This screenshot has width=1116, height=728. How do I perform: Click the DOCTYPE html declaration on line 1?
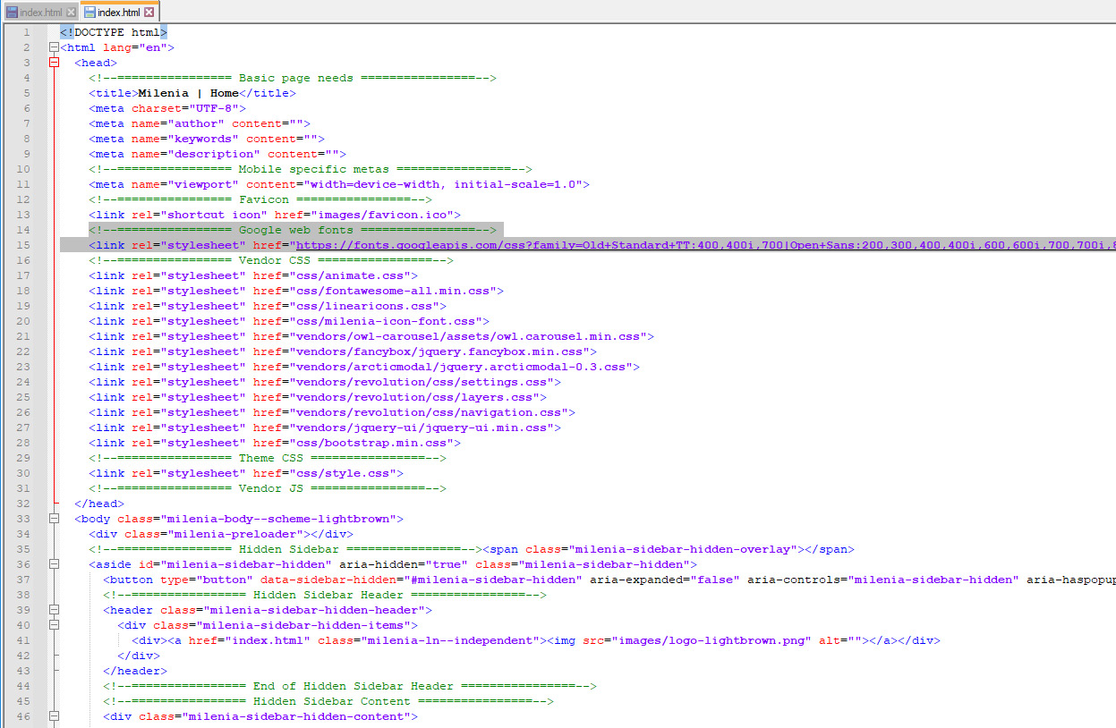point(114,32)
